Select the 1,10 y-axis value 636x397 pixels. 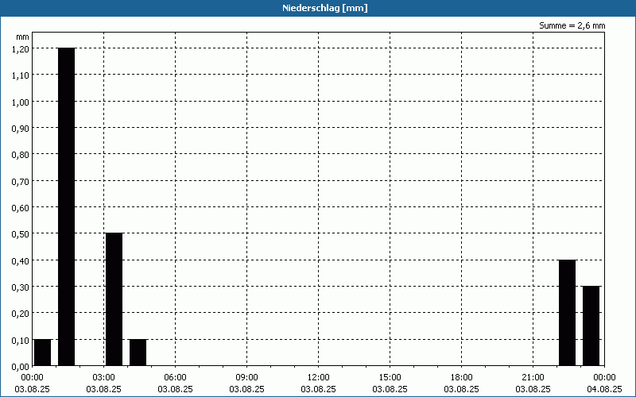point(21,75)
